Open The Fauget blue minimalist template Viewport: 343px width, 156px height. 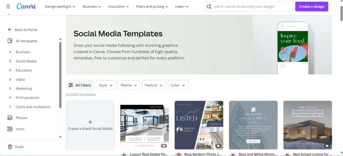click(253, 125)
